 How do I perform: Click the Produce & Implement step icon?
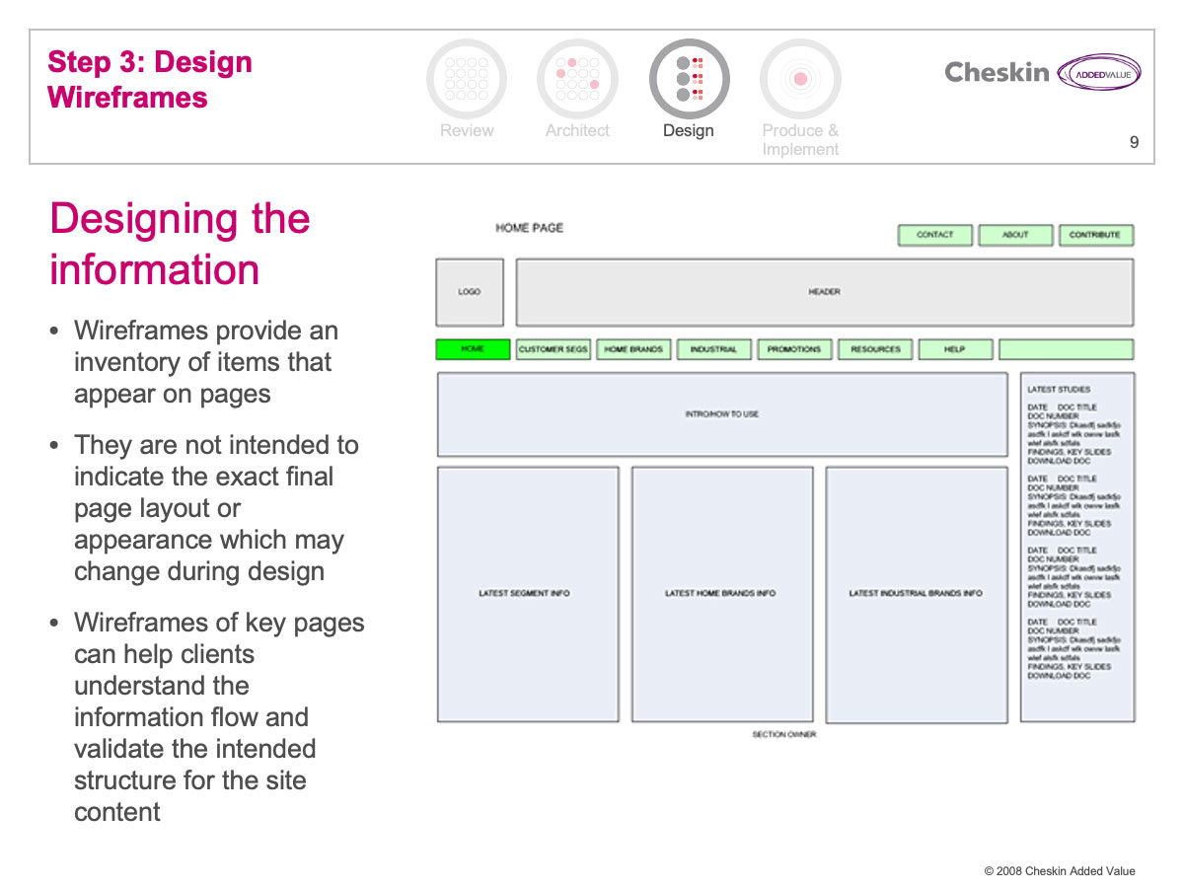(x=800, y=79)
